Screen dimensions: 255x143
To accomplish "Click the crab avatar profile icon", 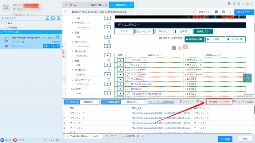I will coord(6,7).
